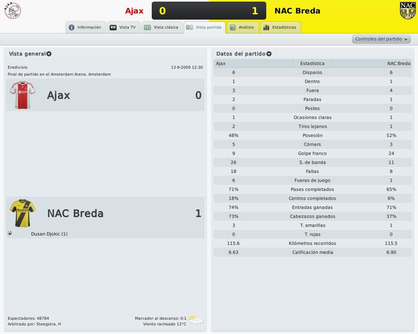Click the goal ball icon beside Dusan Djokic
The width and height of the screenshot is (418, 334).
point(10,233)
